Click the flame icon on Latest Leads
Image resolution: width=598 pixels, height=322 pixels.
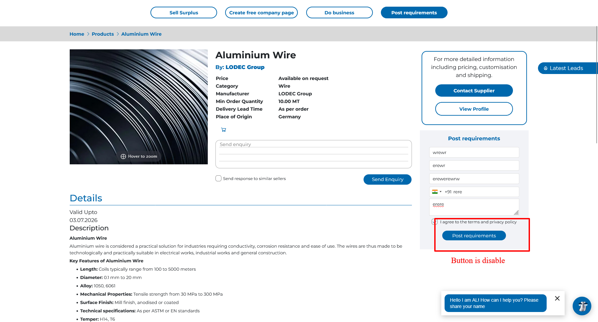(546, 68)
